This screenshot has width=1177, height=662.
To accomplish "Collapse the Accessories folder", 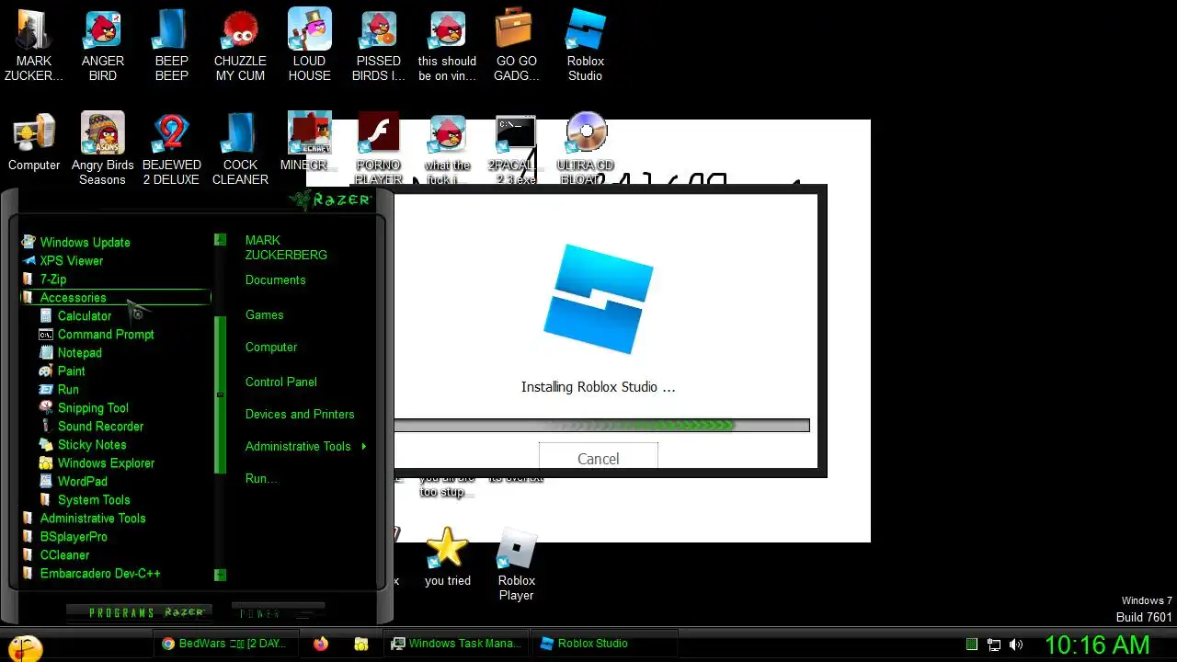I will [116, 297].
